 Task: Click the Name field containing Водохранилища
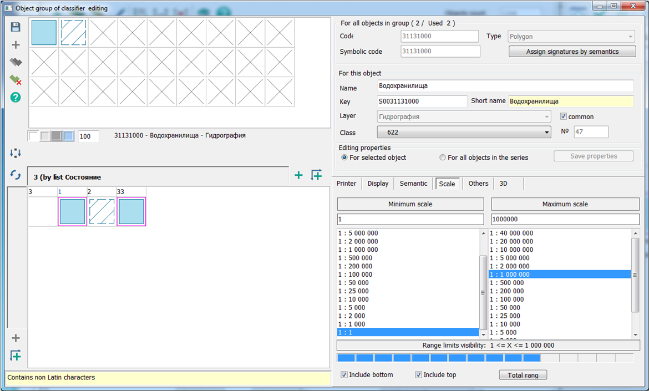(505, 86)
